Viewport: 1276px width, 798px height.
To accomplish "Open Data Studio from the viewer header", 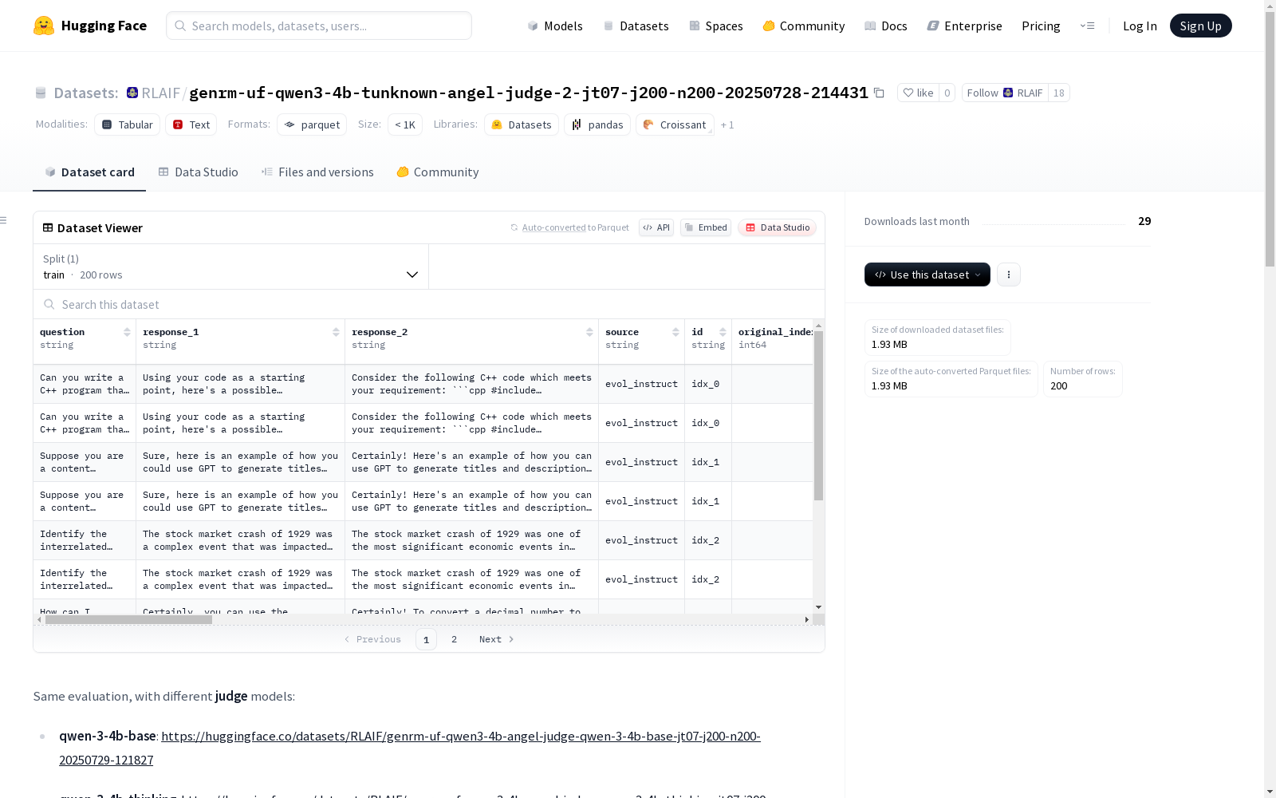I will tap(777, 227).
